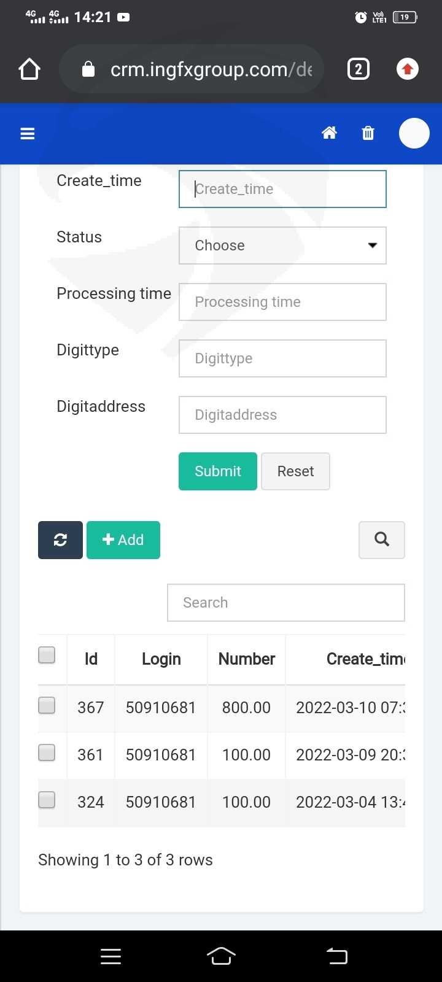Sort by the Number column header
442x982 pixels.
coord(247,659)
